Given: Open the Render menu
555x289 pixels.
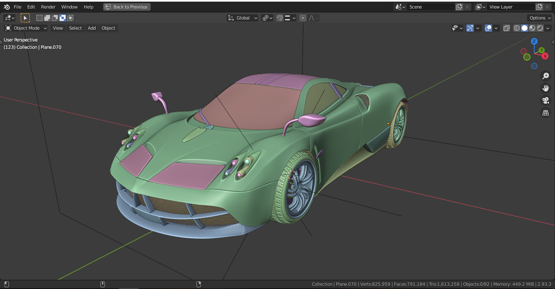Looking at the screenshot, I should pos(48,7).
